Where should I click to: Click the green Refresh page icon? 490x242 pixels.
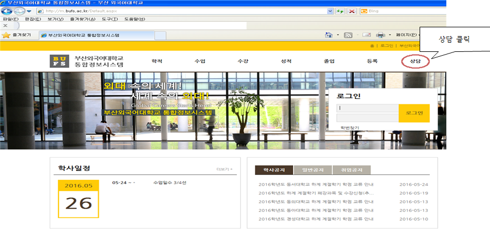340,11
